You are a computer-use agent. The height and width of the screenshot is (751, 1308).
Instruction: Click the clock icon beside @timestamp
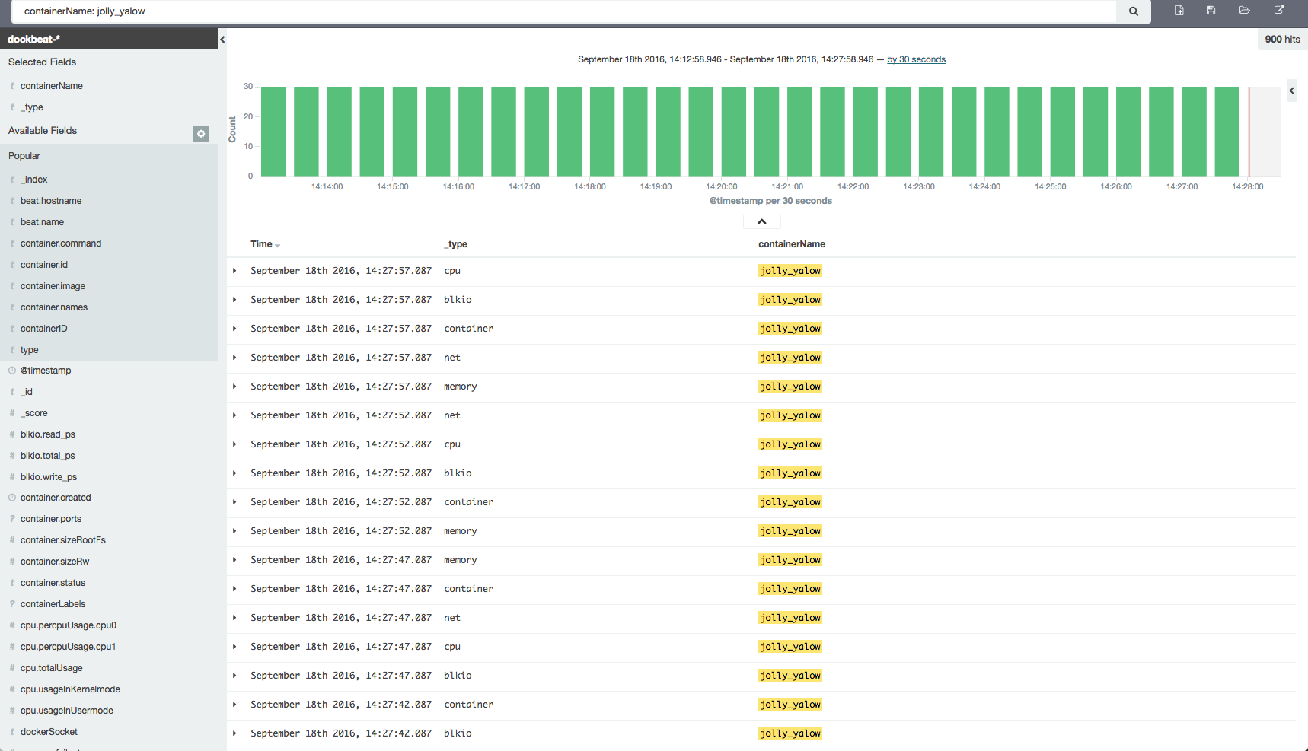click(12, 371)
